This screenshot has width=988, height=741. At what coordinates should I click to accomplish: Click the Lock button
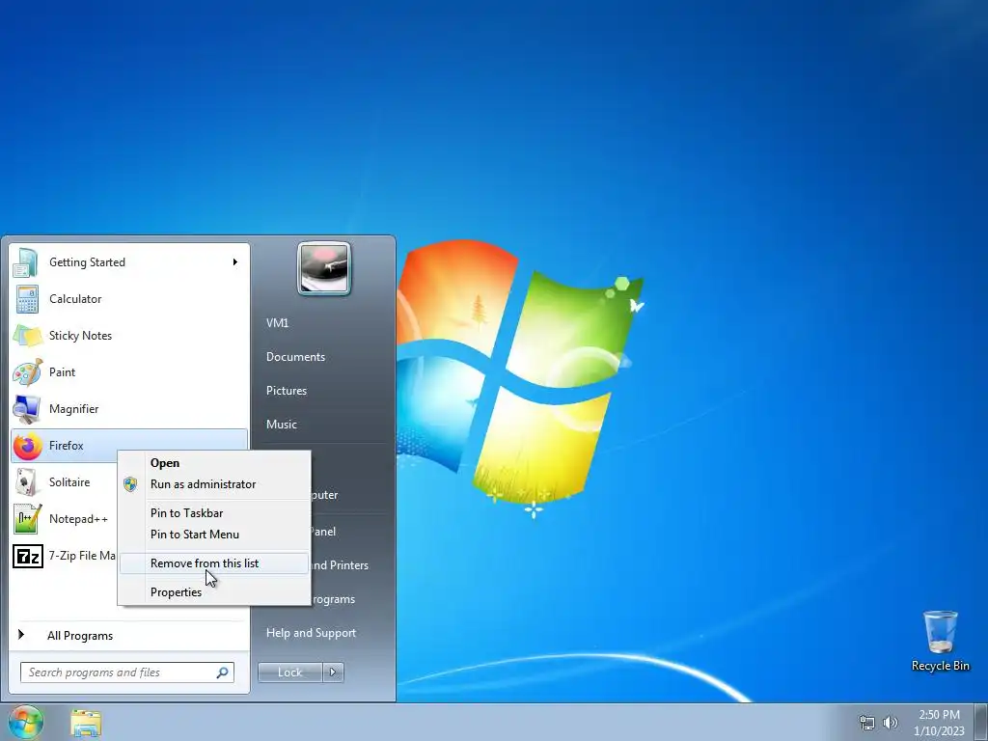click(289, 672)
